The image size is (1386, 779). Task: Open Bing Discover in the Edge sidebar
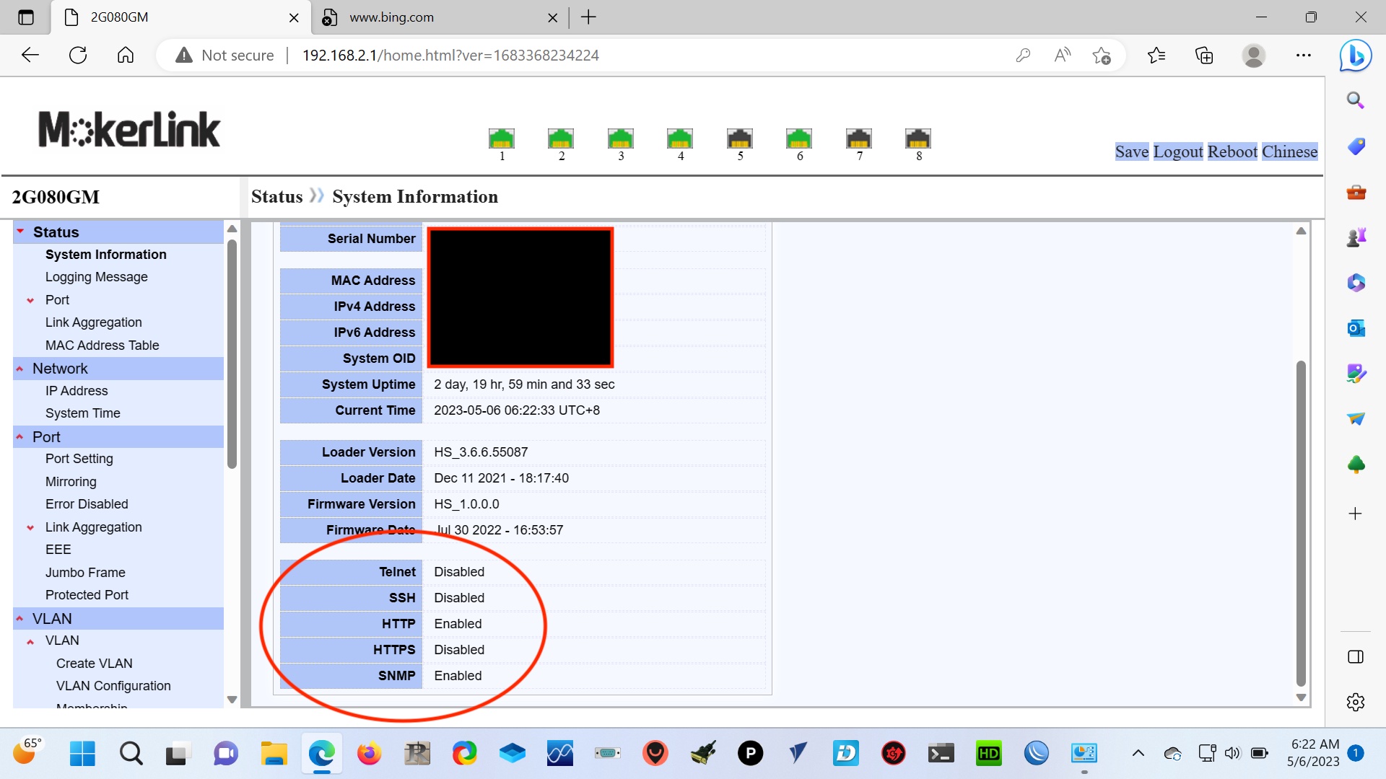(x=1356, y=55)
